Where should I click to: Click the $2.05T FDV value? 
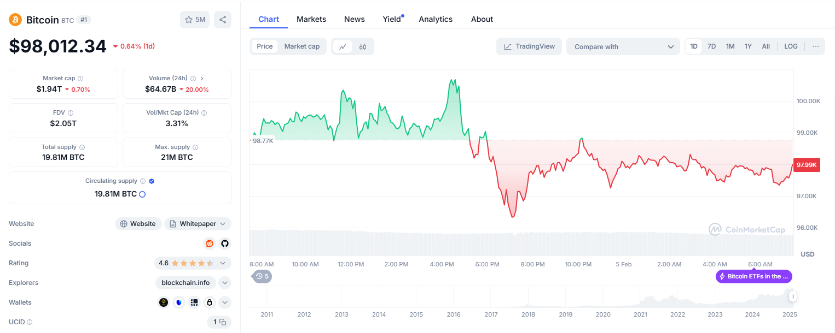63,123
